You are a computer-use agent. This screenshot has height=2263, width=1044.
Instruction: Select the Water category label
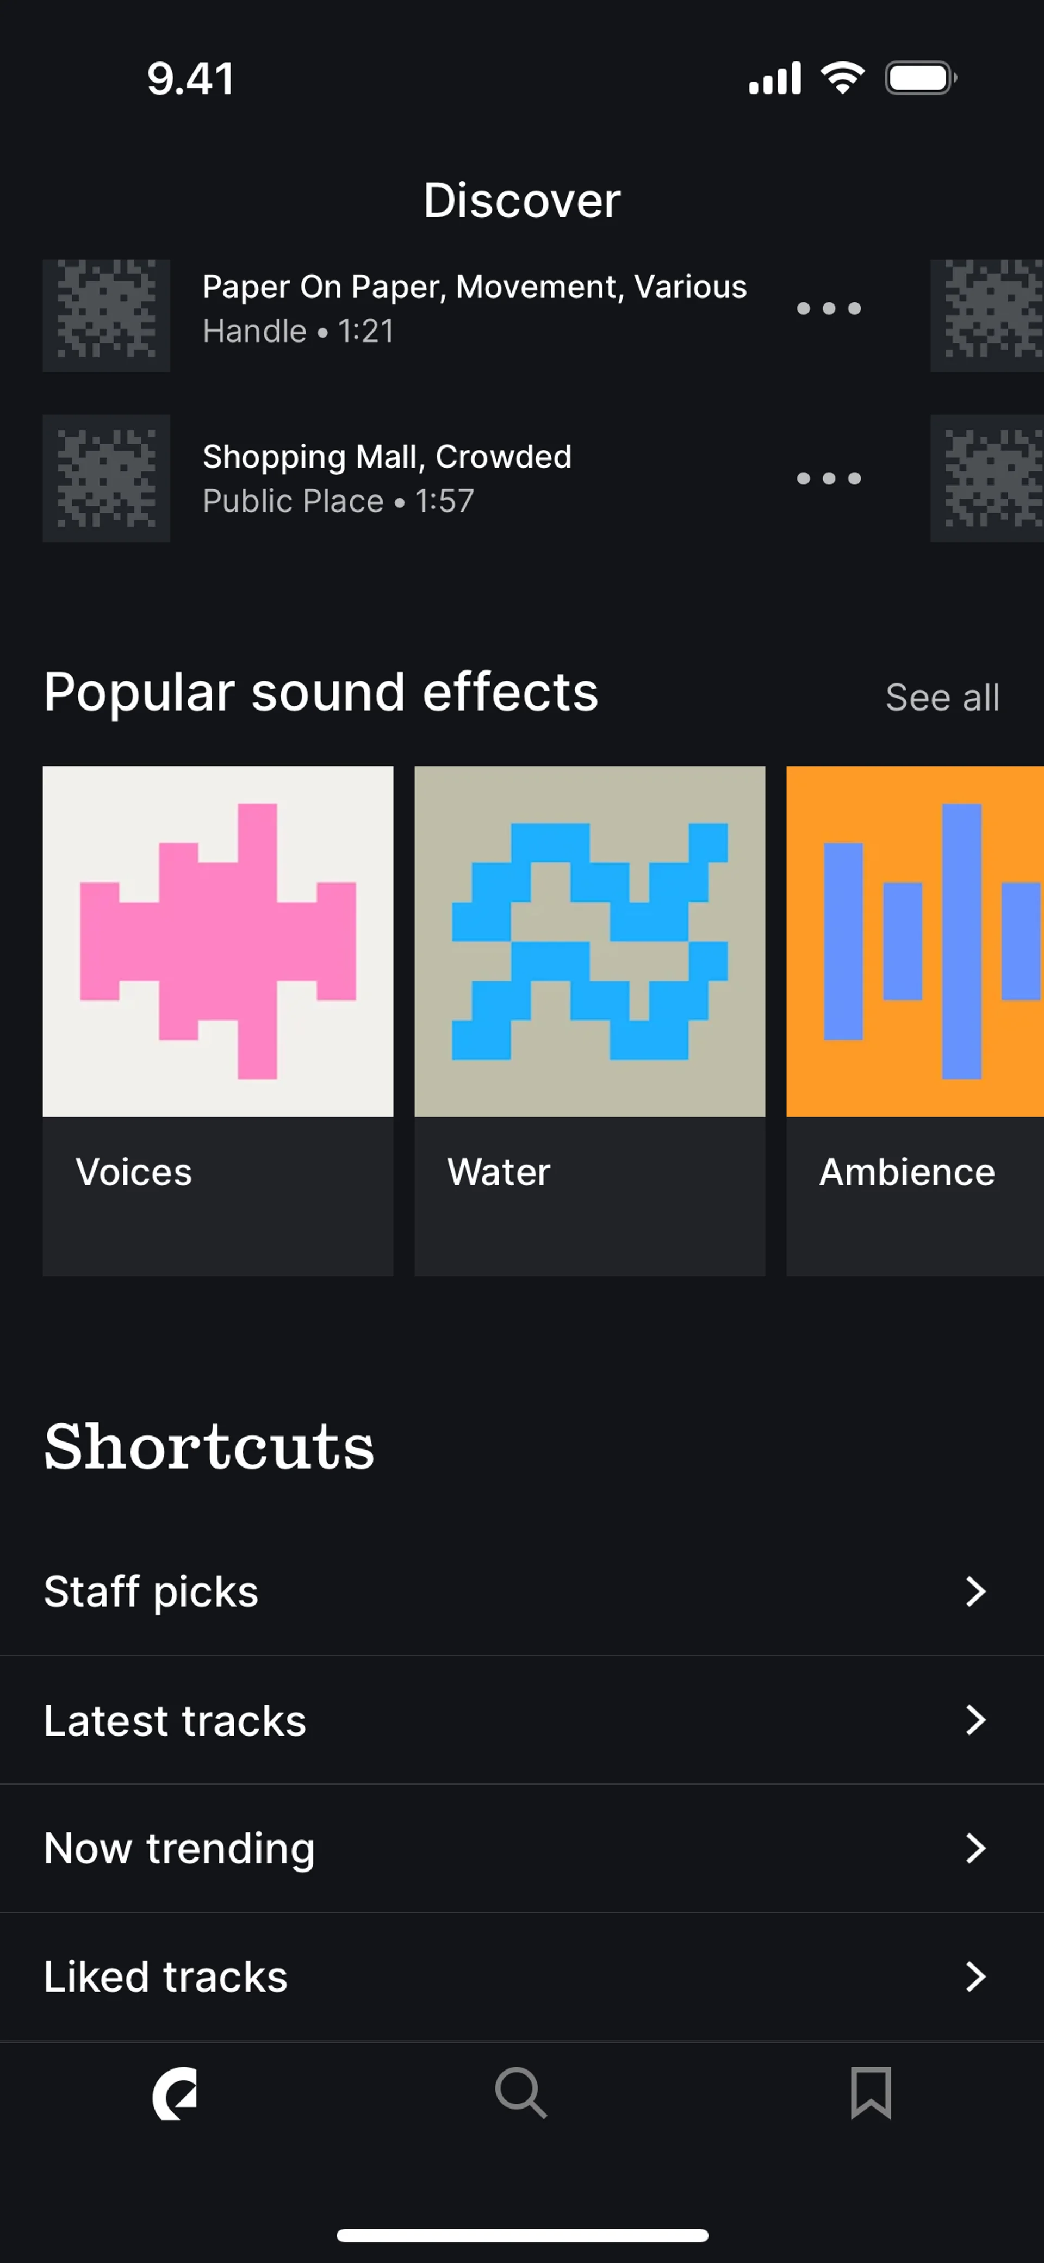pyautogui.click(x=498, y=1172)
